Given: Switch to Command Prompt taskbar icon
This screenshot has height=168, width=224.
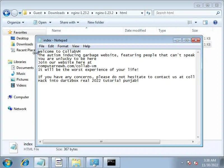Looking at the screenshot, I should 111,163.
